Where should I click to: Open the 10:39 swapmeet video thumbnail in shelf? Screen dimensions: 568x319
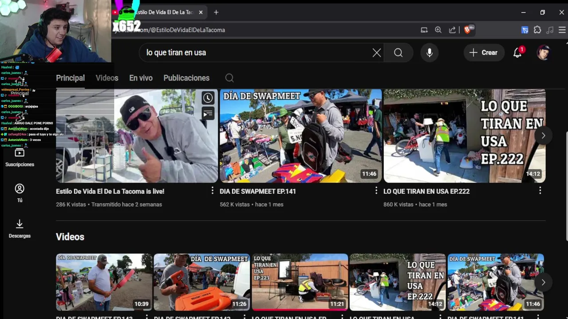(x=104, y=282)
